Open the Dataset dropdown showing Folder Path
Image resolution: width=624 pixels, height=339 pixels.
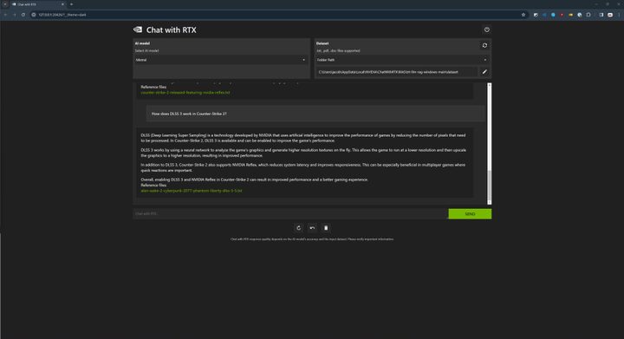402,60
